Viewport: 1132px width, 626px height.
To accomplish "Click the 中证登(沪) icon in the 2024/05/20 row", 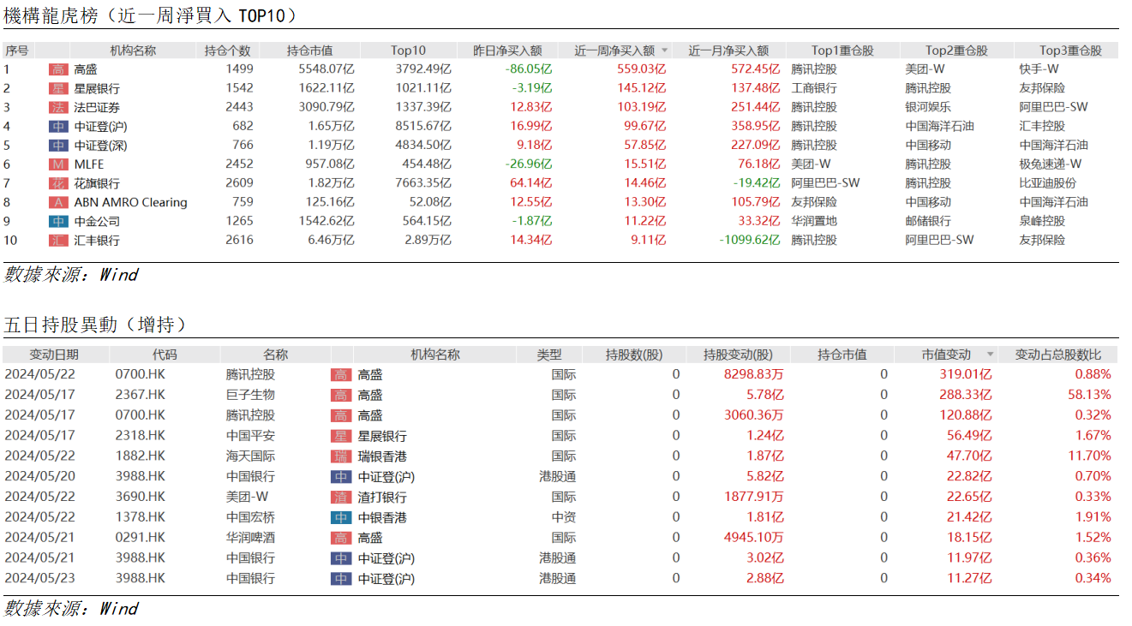I will point(341,476).
